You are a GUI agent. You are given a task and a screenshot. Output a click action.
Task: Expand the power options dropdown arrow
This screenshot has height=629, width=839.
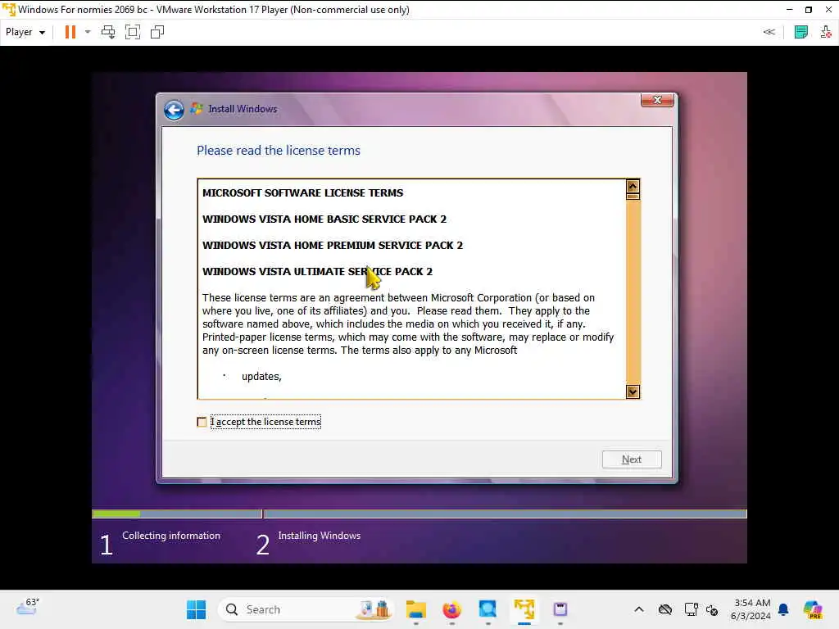tap(88, 32)
